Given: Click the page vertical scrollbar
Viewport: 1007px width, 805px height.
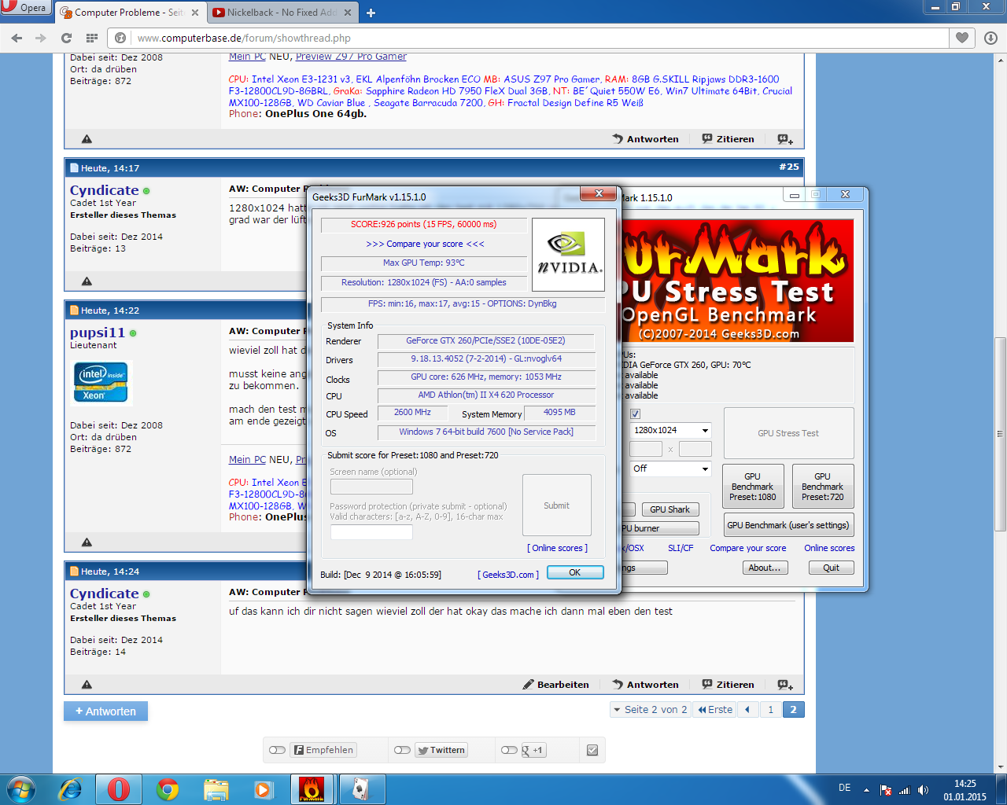Looking at the screenshot, I should pos(1001,432).
